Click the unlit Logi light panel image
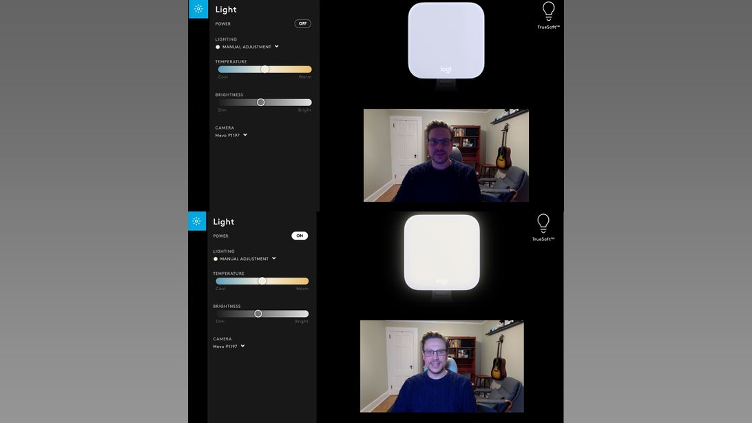 click(x=446, y=41)
